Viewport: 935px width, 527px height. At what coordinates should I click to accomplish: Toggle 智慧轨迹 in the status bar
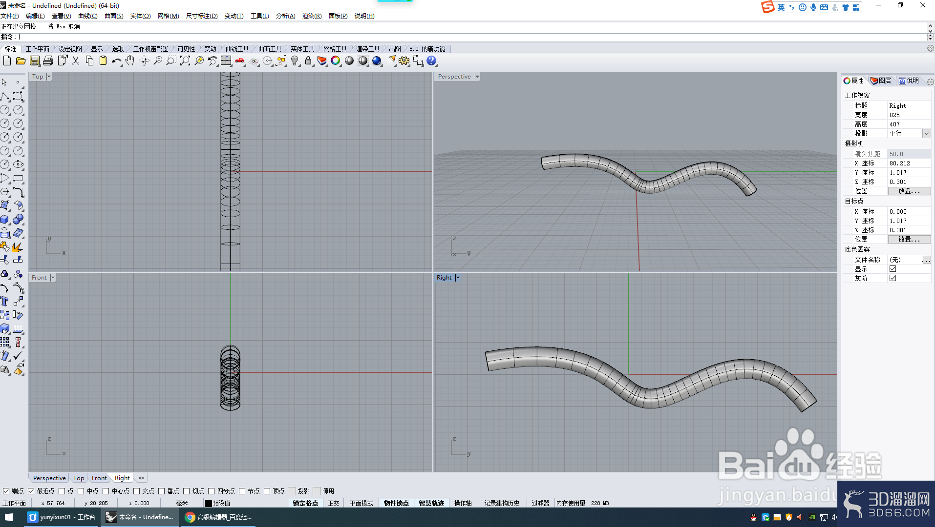tap(431, 503)
